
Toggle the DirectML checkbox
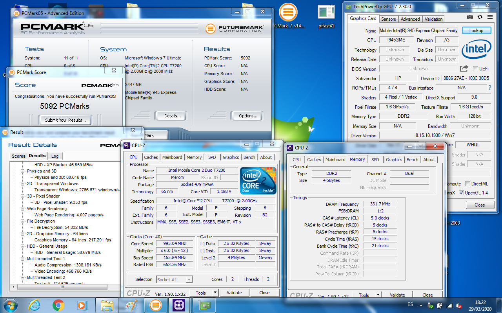pyautogui.click(x=467, y=184)
